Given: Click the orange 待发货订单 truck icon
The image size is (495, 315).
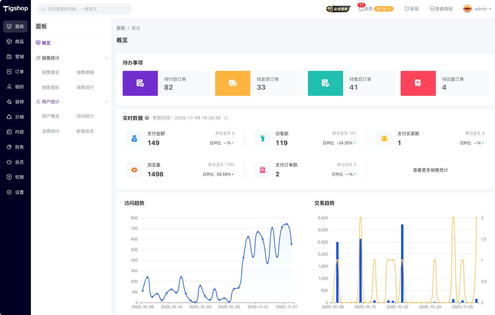Looking at the screenshot, I should click(233, 83).
